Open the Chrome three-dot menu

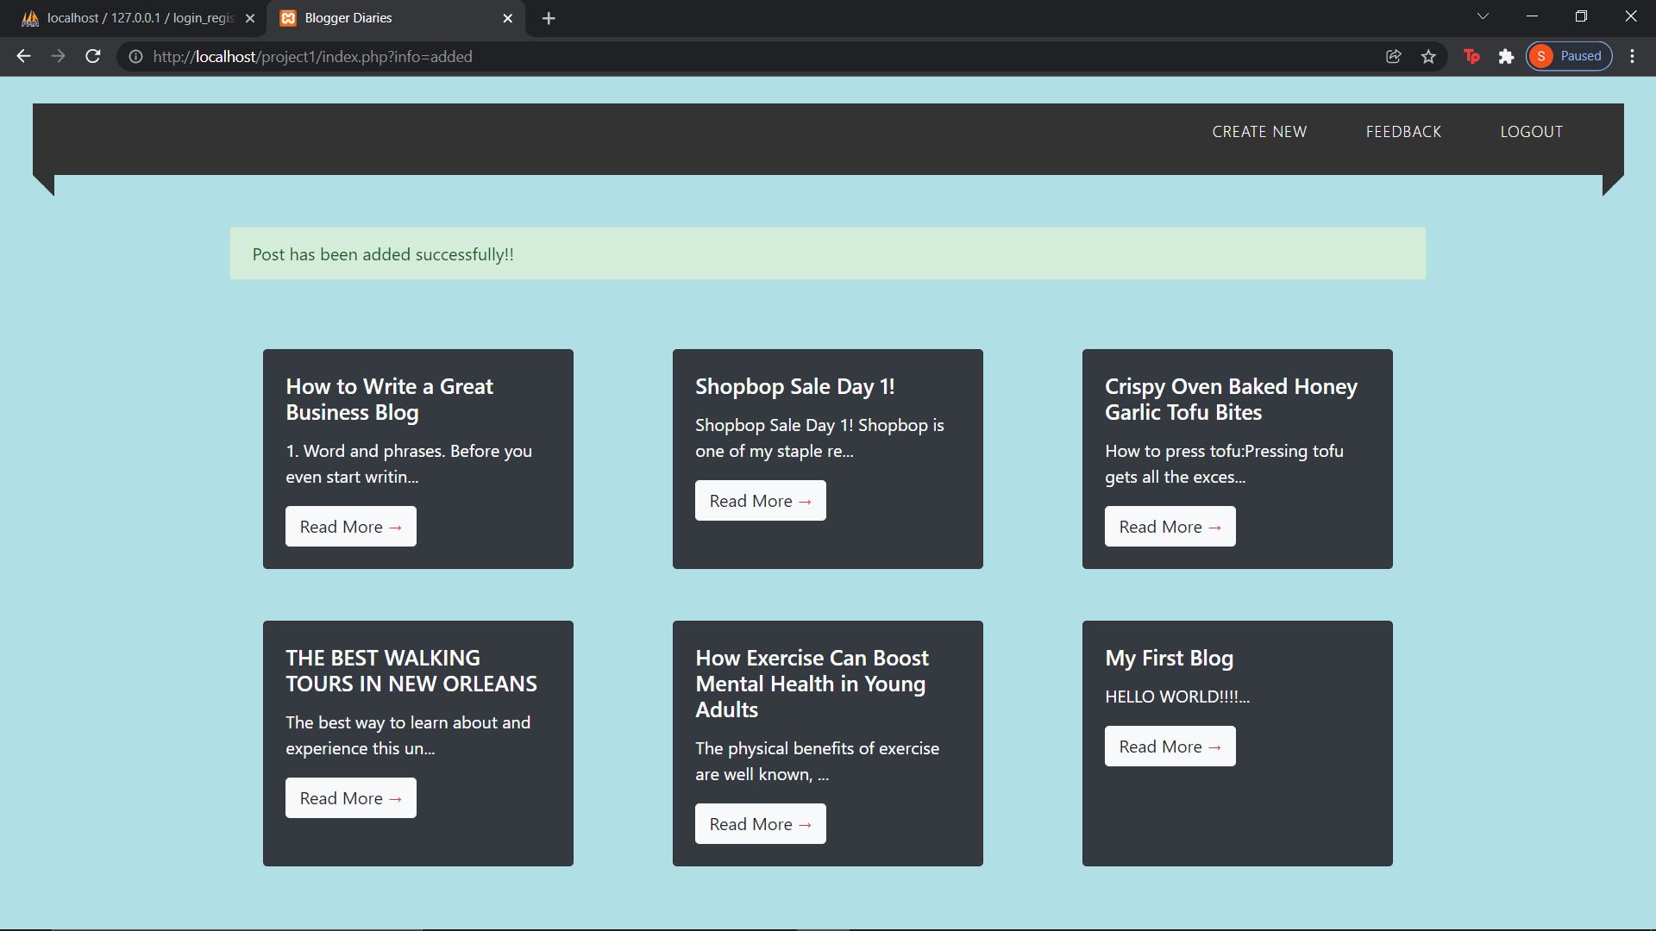[x=1633, y=56]
